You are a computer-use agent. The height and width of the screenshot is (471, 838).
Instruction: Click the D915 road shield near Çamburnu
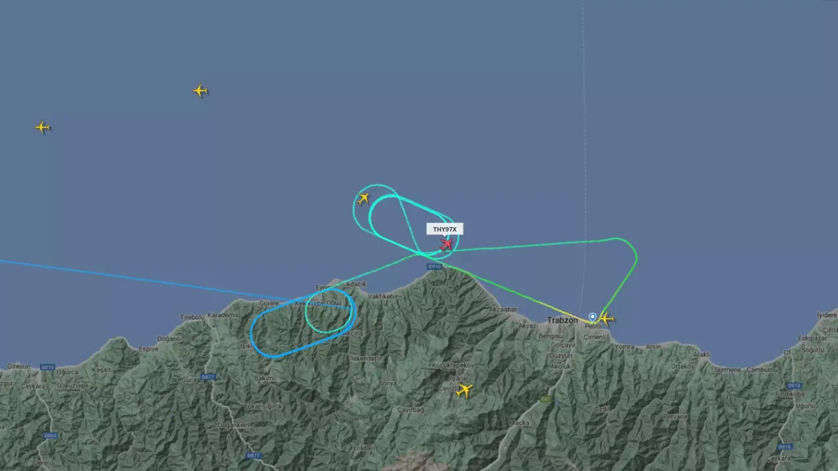click(x=794, y=386)
